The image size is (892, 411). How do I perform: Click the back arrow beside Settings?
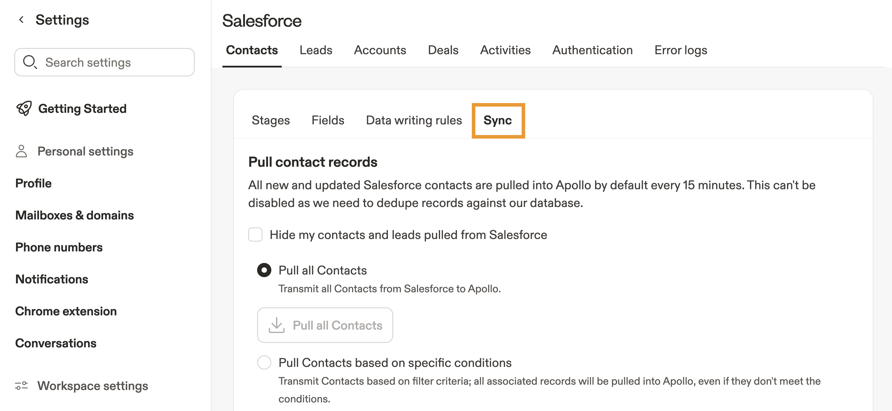(21, 20)
